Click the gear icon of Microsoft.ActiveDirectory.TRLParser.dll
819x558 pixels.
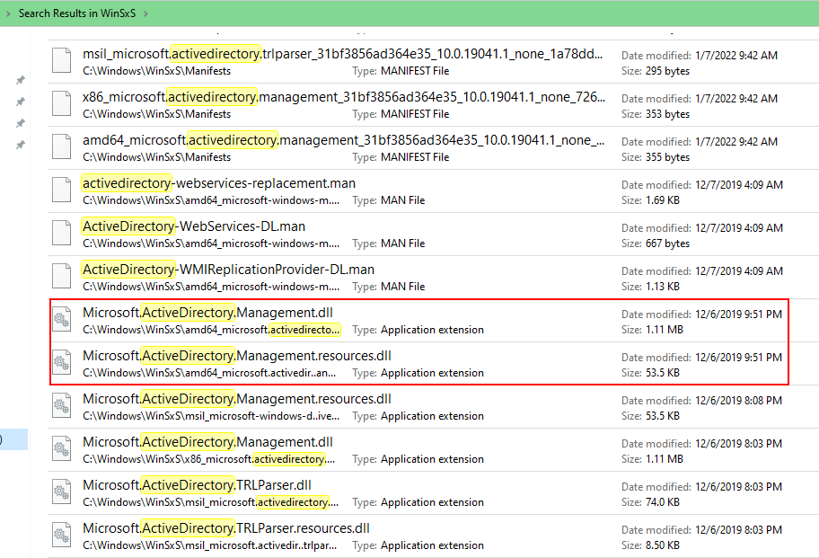[61, 493]
